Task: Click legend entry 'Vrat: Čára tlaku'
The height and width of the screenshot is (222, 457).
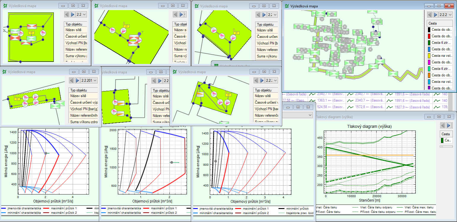Action: pos(326,207)
